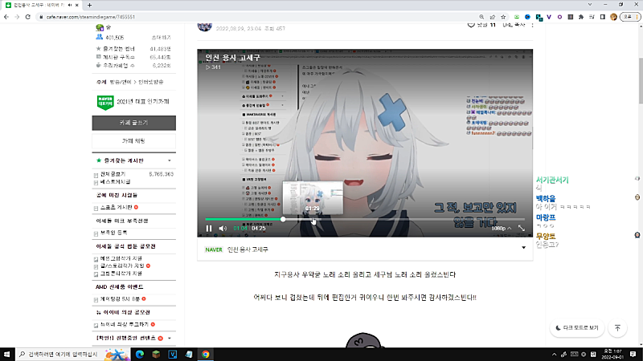Click the 인터넷방송 category link
The height and width of the screenshot is (361, 643).
tap(151, 82)
